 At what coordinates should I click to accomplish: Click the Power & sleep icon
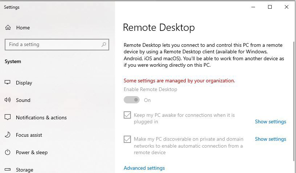tap(8, 152)
